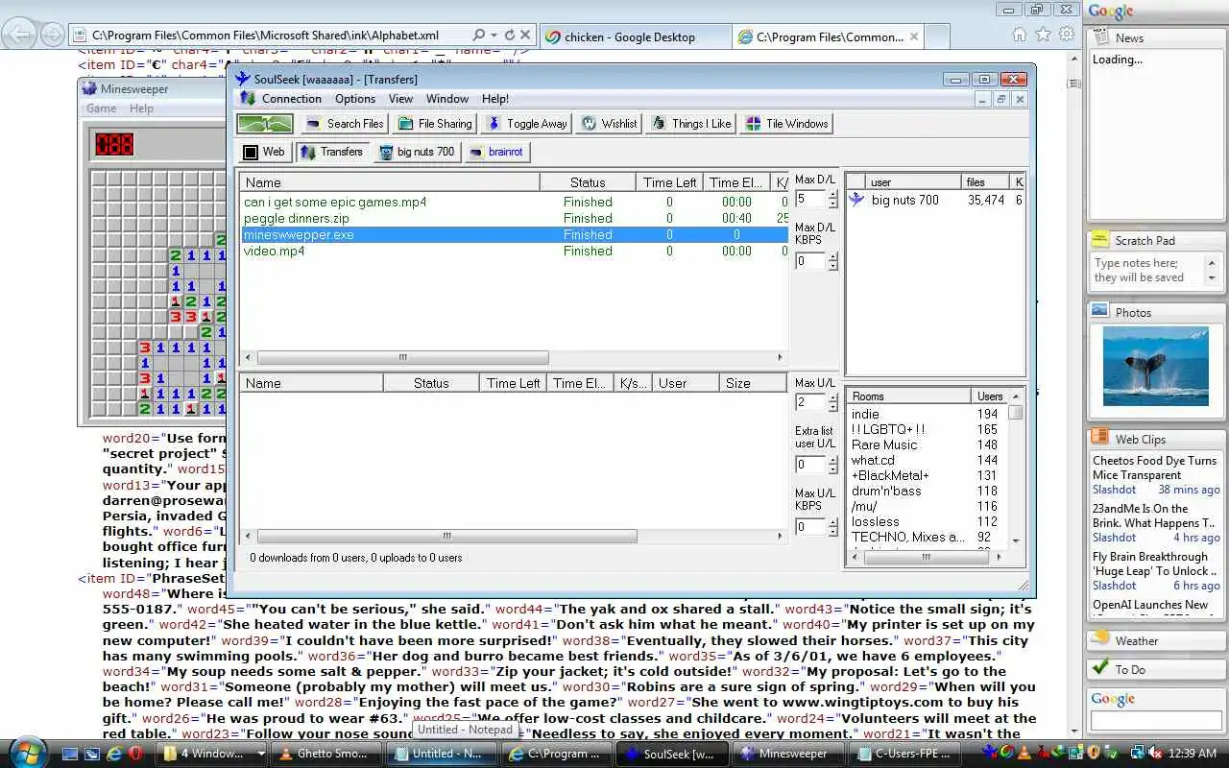Open the Help menu in Minesweeper

tap(141, 108)
